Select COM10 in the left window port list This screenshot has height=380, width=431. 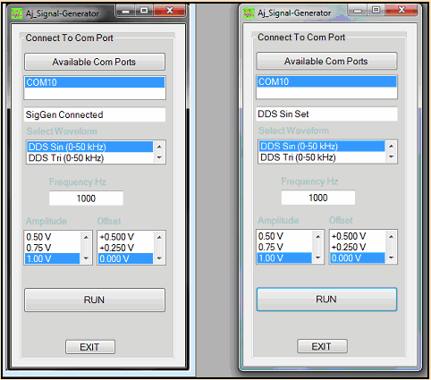(x=95, y=82)
